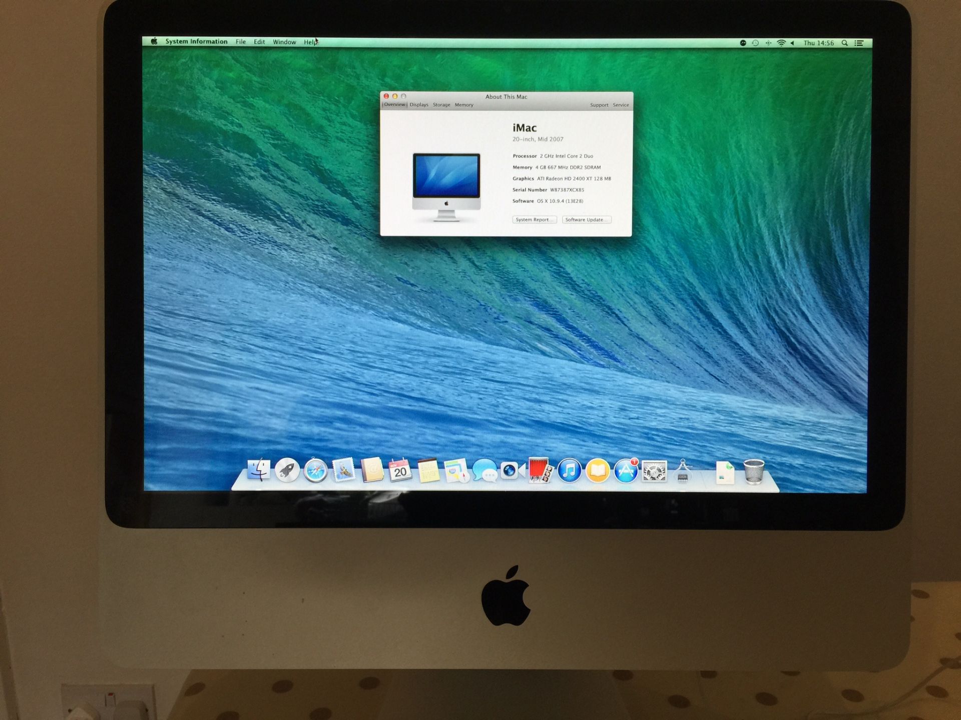
Task: Open Messages speech bubble icon
Action: [x=485, y=470]
